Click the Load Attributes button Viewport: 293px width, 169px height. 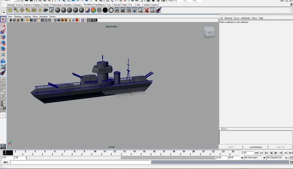click(256, 147)
